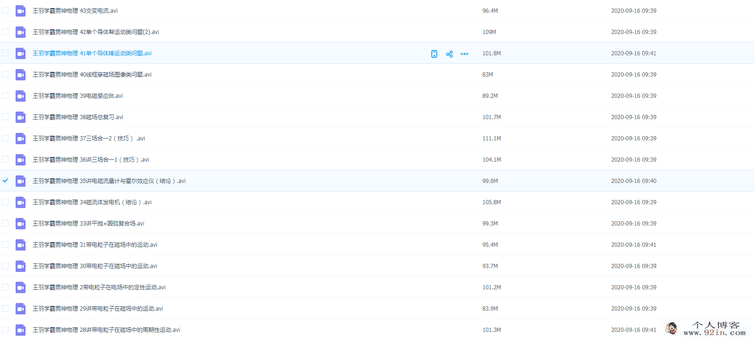
Task: Open file name 38磁场总复习.avi
Action: click(x=78, y=117)
